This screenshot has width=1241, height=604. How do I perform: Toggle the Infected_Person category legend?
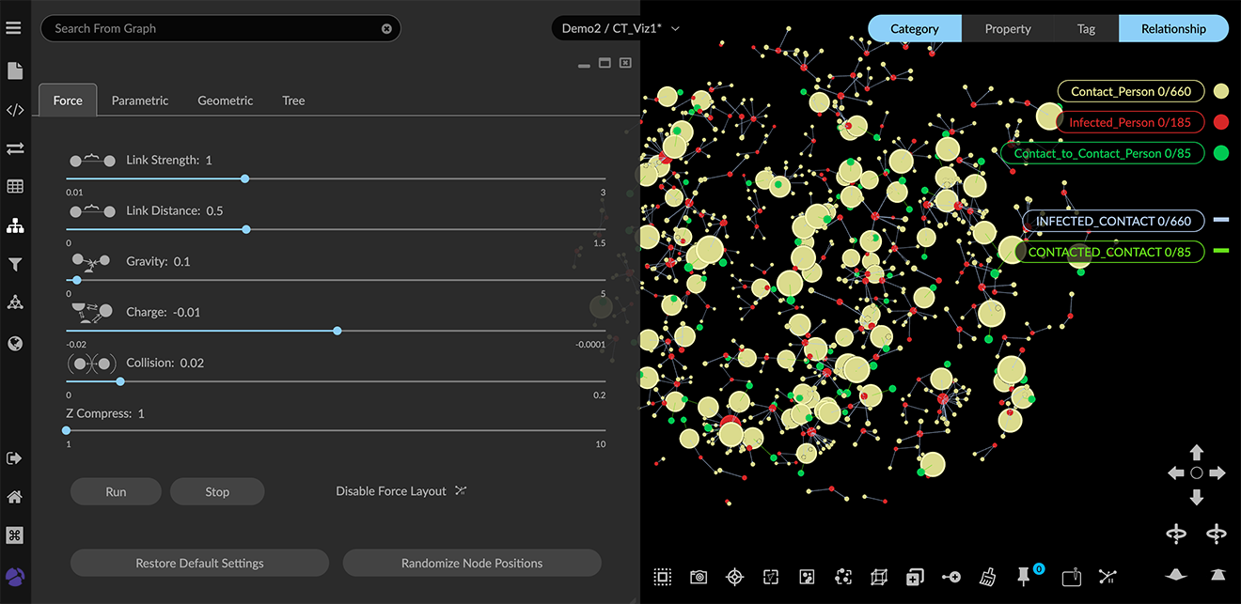pyautogui.click(x=1129, y=122)
